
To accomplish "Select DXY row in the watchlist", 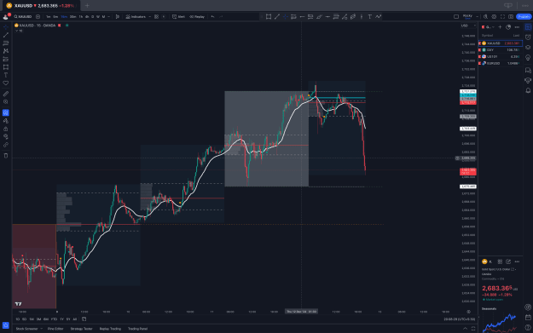I will (x=501, y=50).
